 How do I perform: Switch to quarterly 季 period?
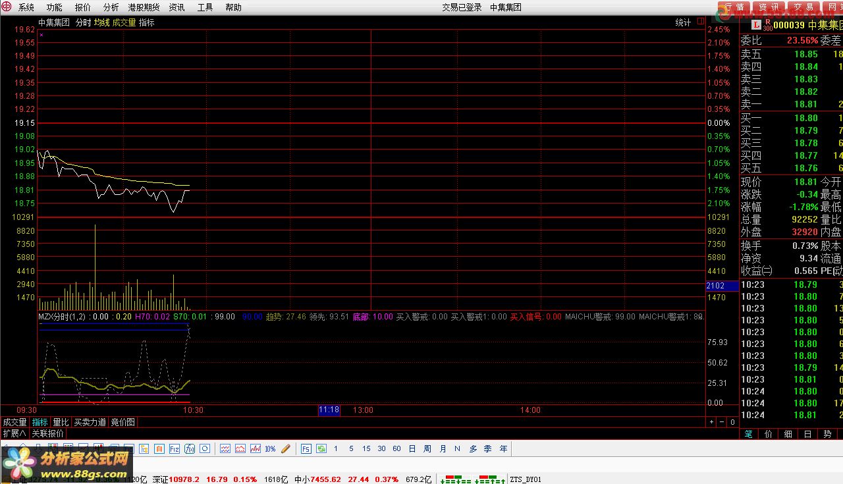487,448
